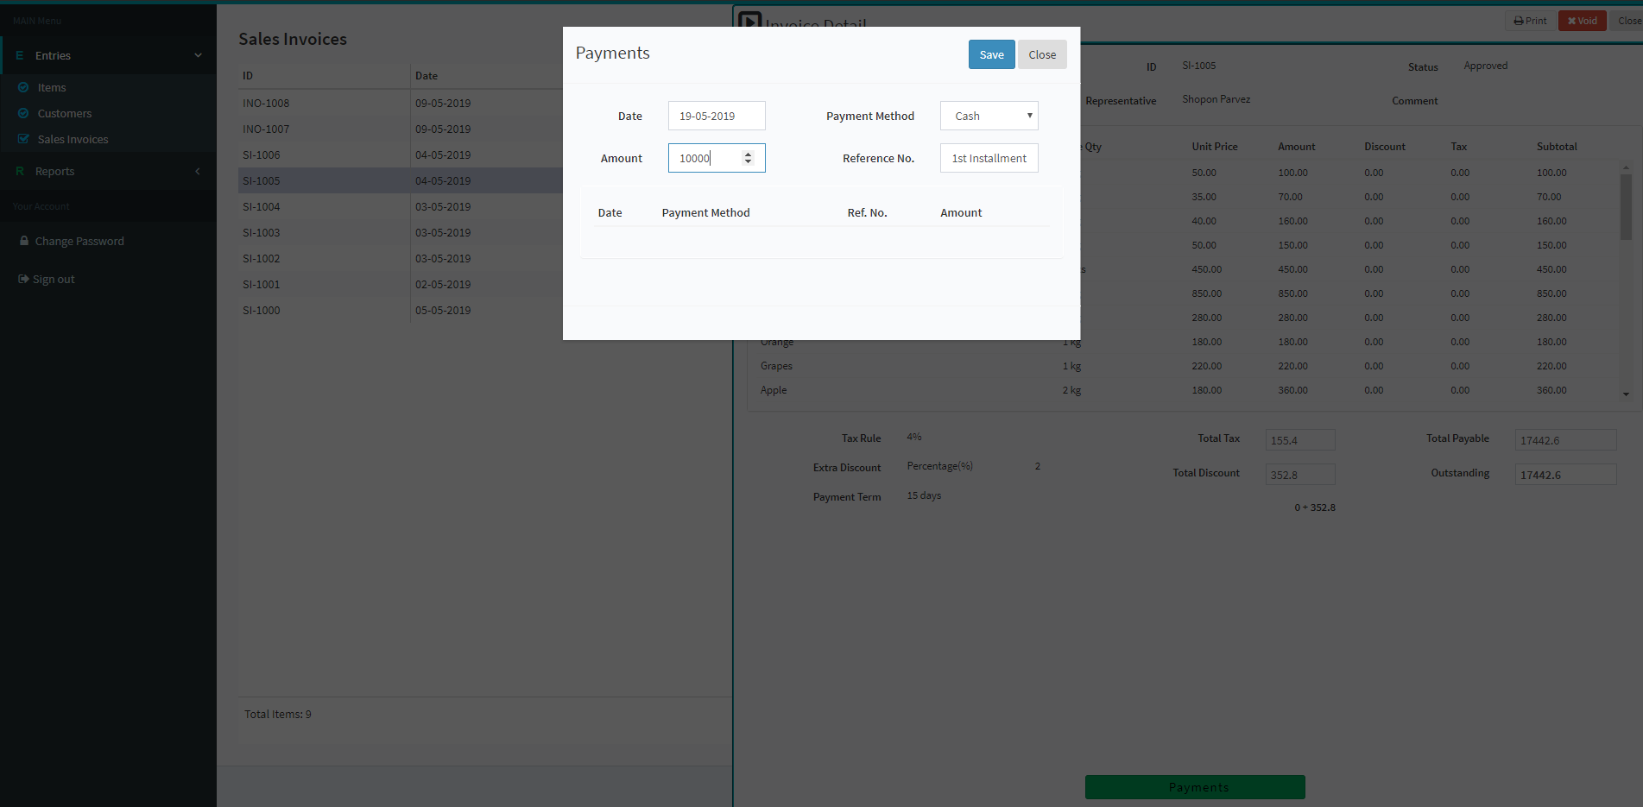1643x807 pixels.
Task: Click the Void icon on the invoice
Action: [1570, 20]
